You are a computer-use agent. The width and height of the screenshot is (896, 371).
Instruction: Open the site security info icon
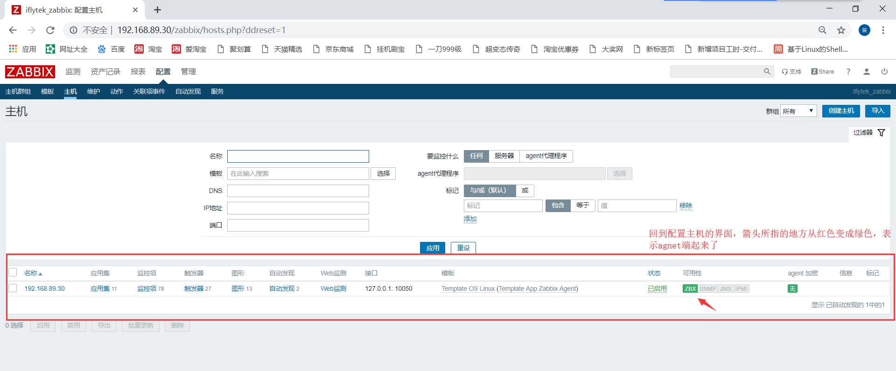click(73, 30)
